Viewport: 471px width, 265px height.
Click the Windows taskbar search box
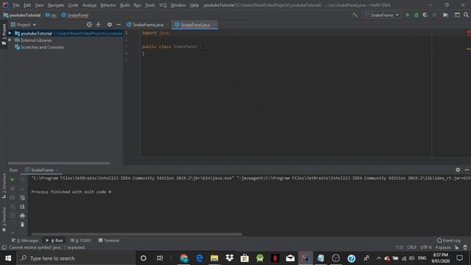tap(77, 258)
